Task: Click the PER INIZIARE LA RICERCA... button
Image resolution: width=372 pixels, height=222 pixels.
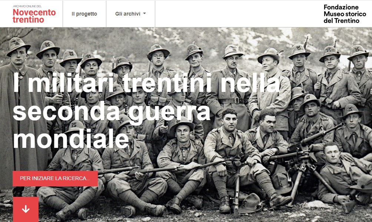Action: coord(55,178)
